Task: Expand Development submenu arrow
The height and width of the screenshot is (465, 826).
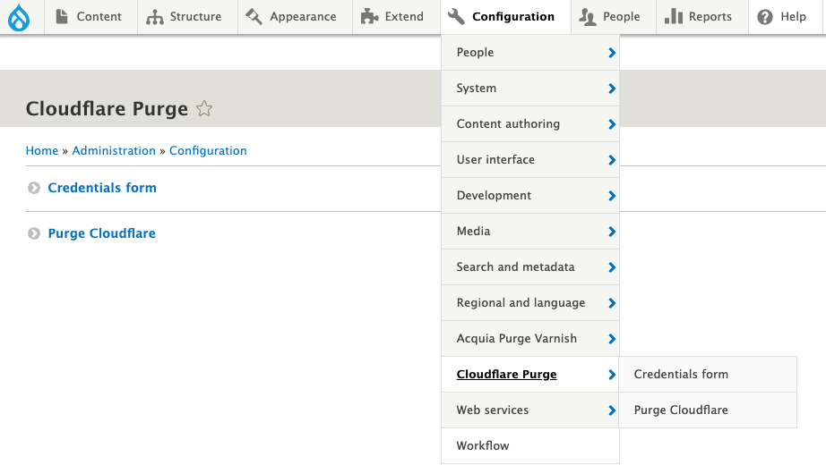Action: tap(612, 196)
